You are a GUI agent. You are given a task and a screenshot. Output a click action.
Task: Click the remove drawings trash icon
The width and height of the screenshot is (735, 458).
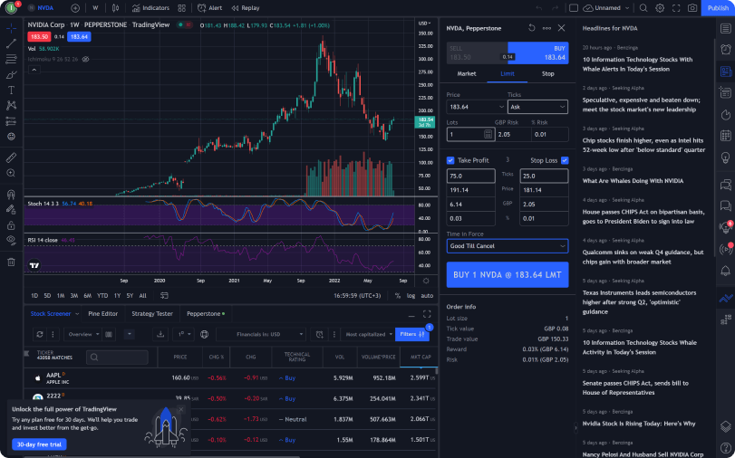point(11,262)
